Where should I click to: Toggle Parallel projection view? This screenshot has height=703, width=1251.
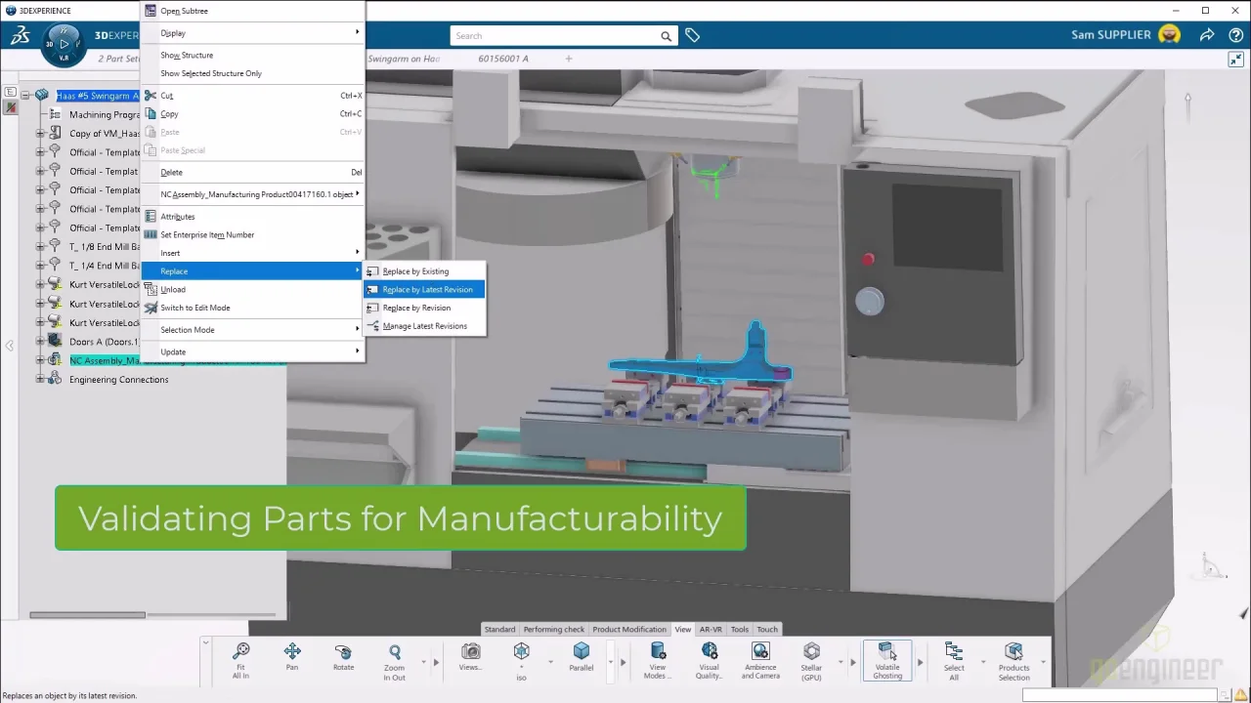[582, 652]
